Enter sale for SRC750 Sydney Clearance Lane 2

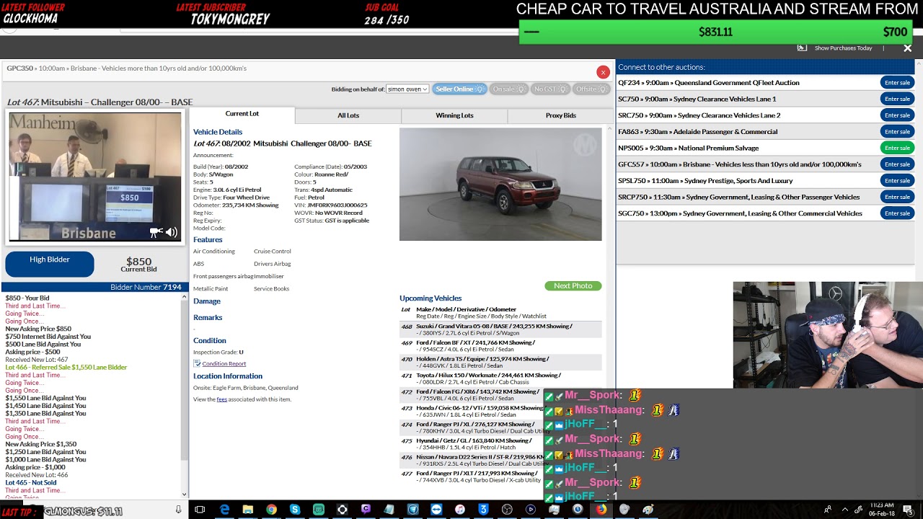[x=897, y=115]
